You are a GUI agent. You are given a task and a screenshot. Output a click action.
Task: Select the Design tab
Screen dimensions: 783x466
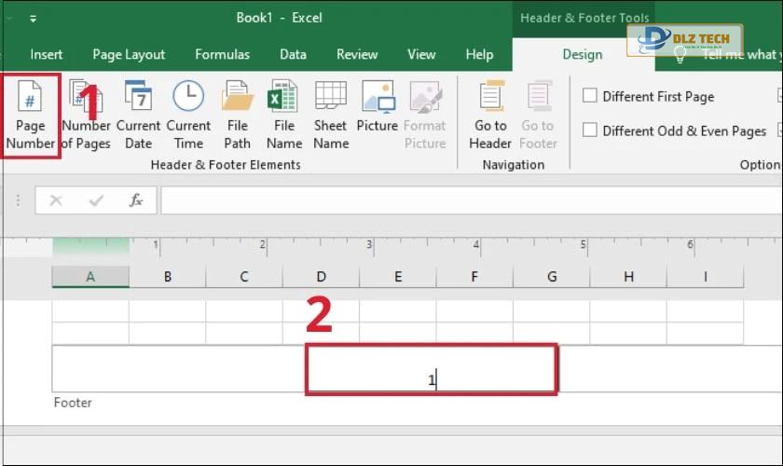[x=583, y=54]
